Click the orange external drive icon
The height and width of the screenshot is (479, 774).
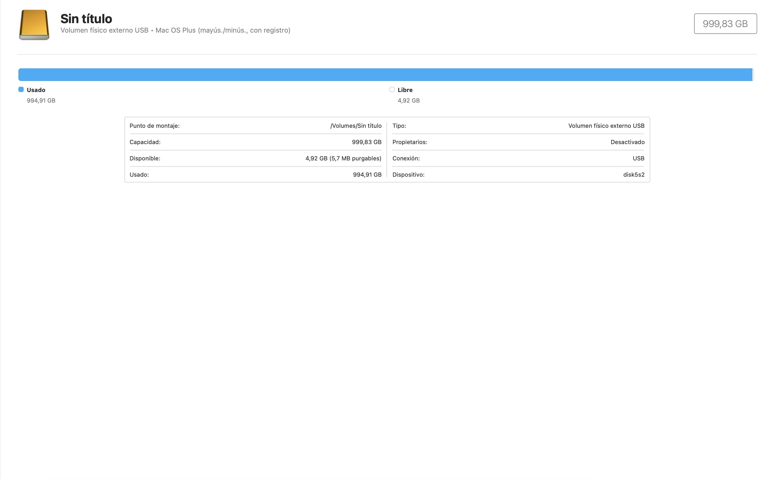click(34, 25)
